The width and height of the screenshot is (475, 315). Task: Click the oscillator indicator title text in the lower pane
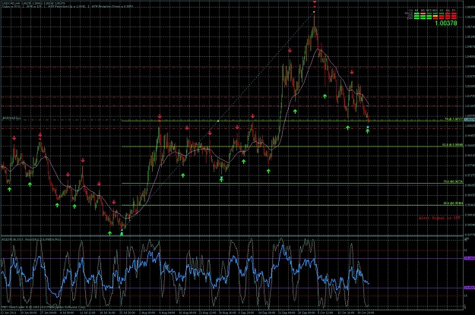click(31, 239)
